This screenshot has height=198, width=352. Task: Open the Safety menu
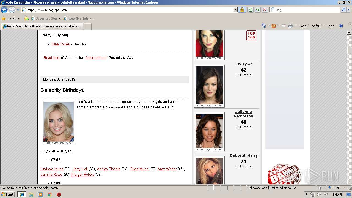[x=318, y=26]
